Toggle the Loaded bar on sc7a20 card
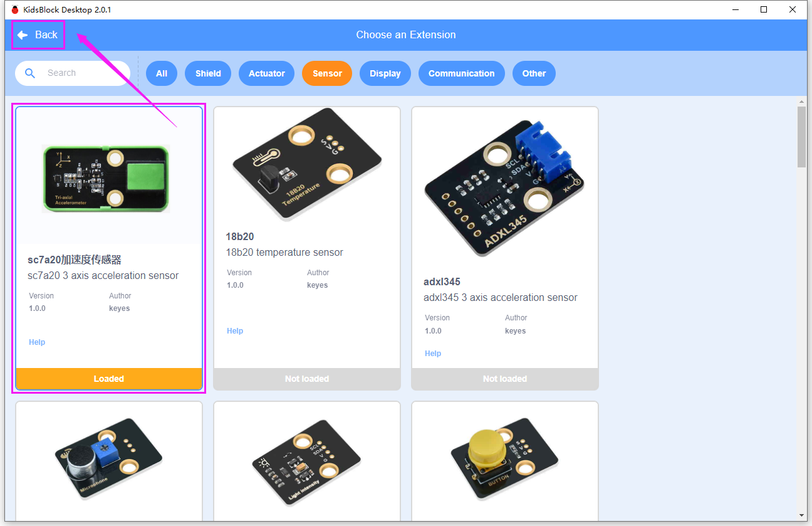This screenshot has height=526, width=812. [109, 379]
